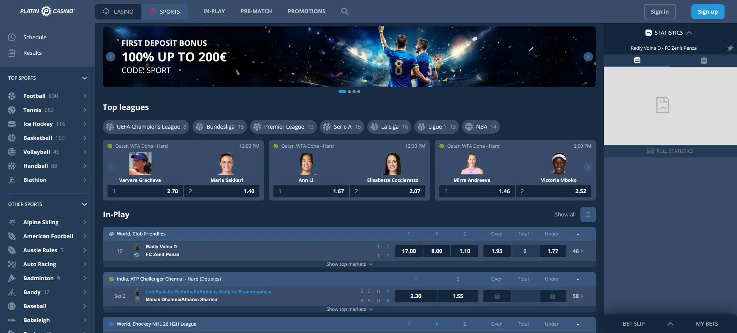Screen dimensions: 737x333
Task: Switch to MY BETS tab
Action: [x=707, y=324]
